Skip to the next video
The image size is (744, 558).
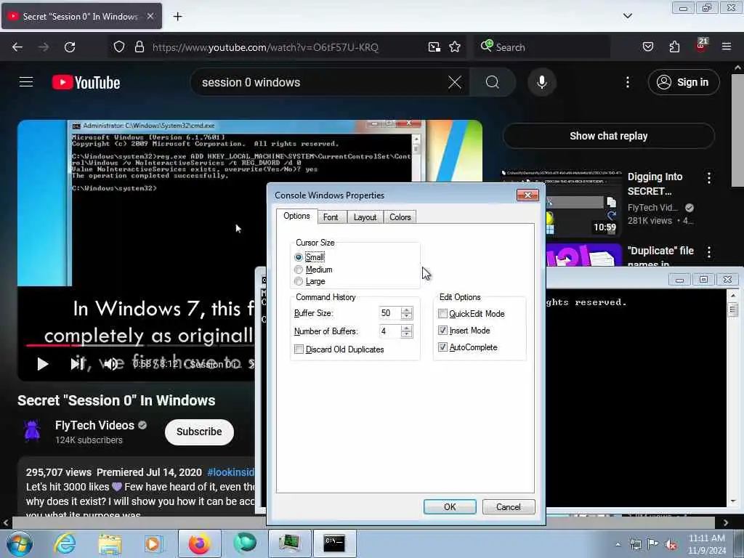[x=77, y=364]
